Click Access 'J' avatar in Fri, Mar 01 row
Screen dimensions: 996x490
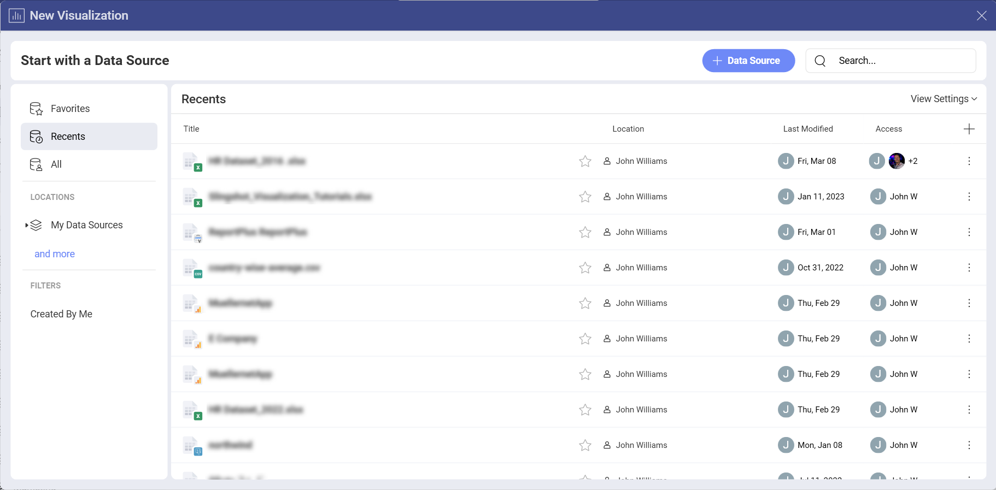[878, 232]
